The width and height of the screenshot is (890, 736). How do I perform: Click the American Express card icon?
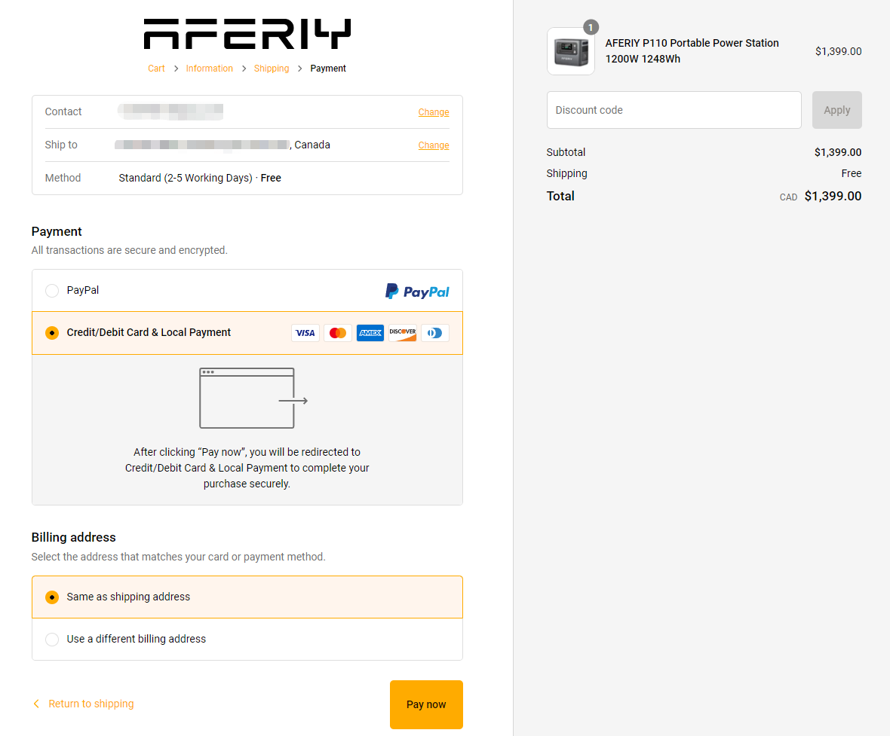(370, 333)
